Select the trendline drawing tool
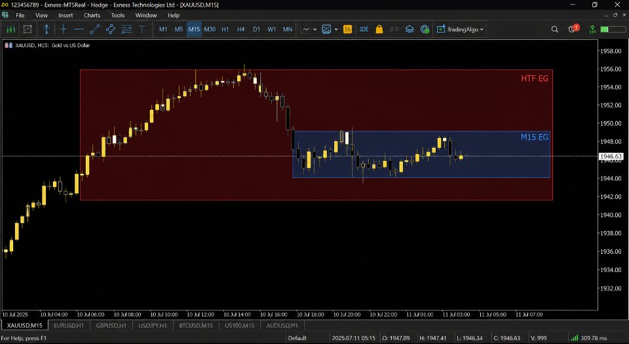This screenshot has height=344, width=629. 94,29
